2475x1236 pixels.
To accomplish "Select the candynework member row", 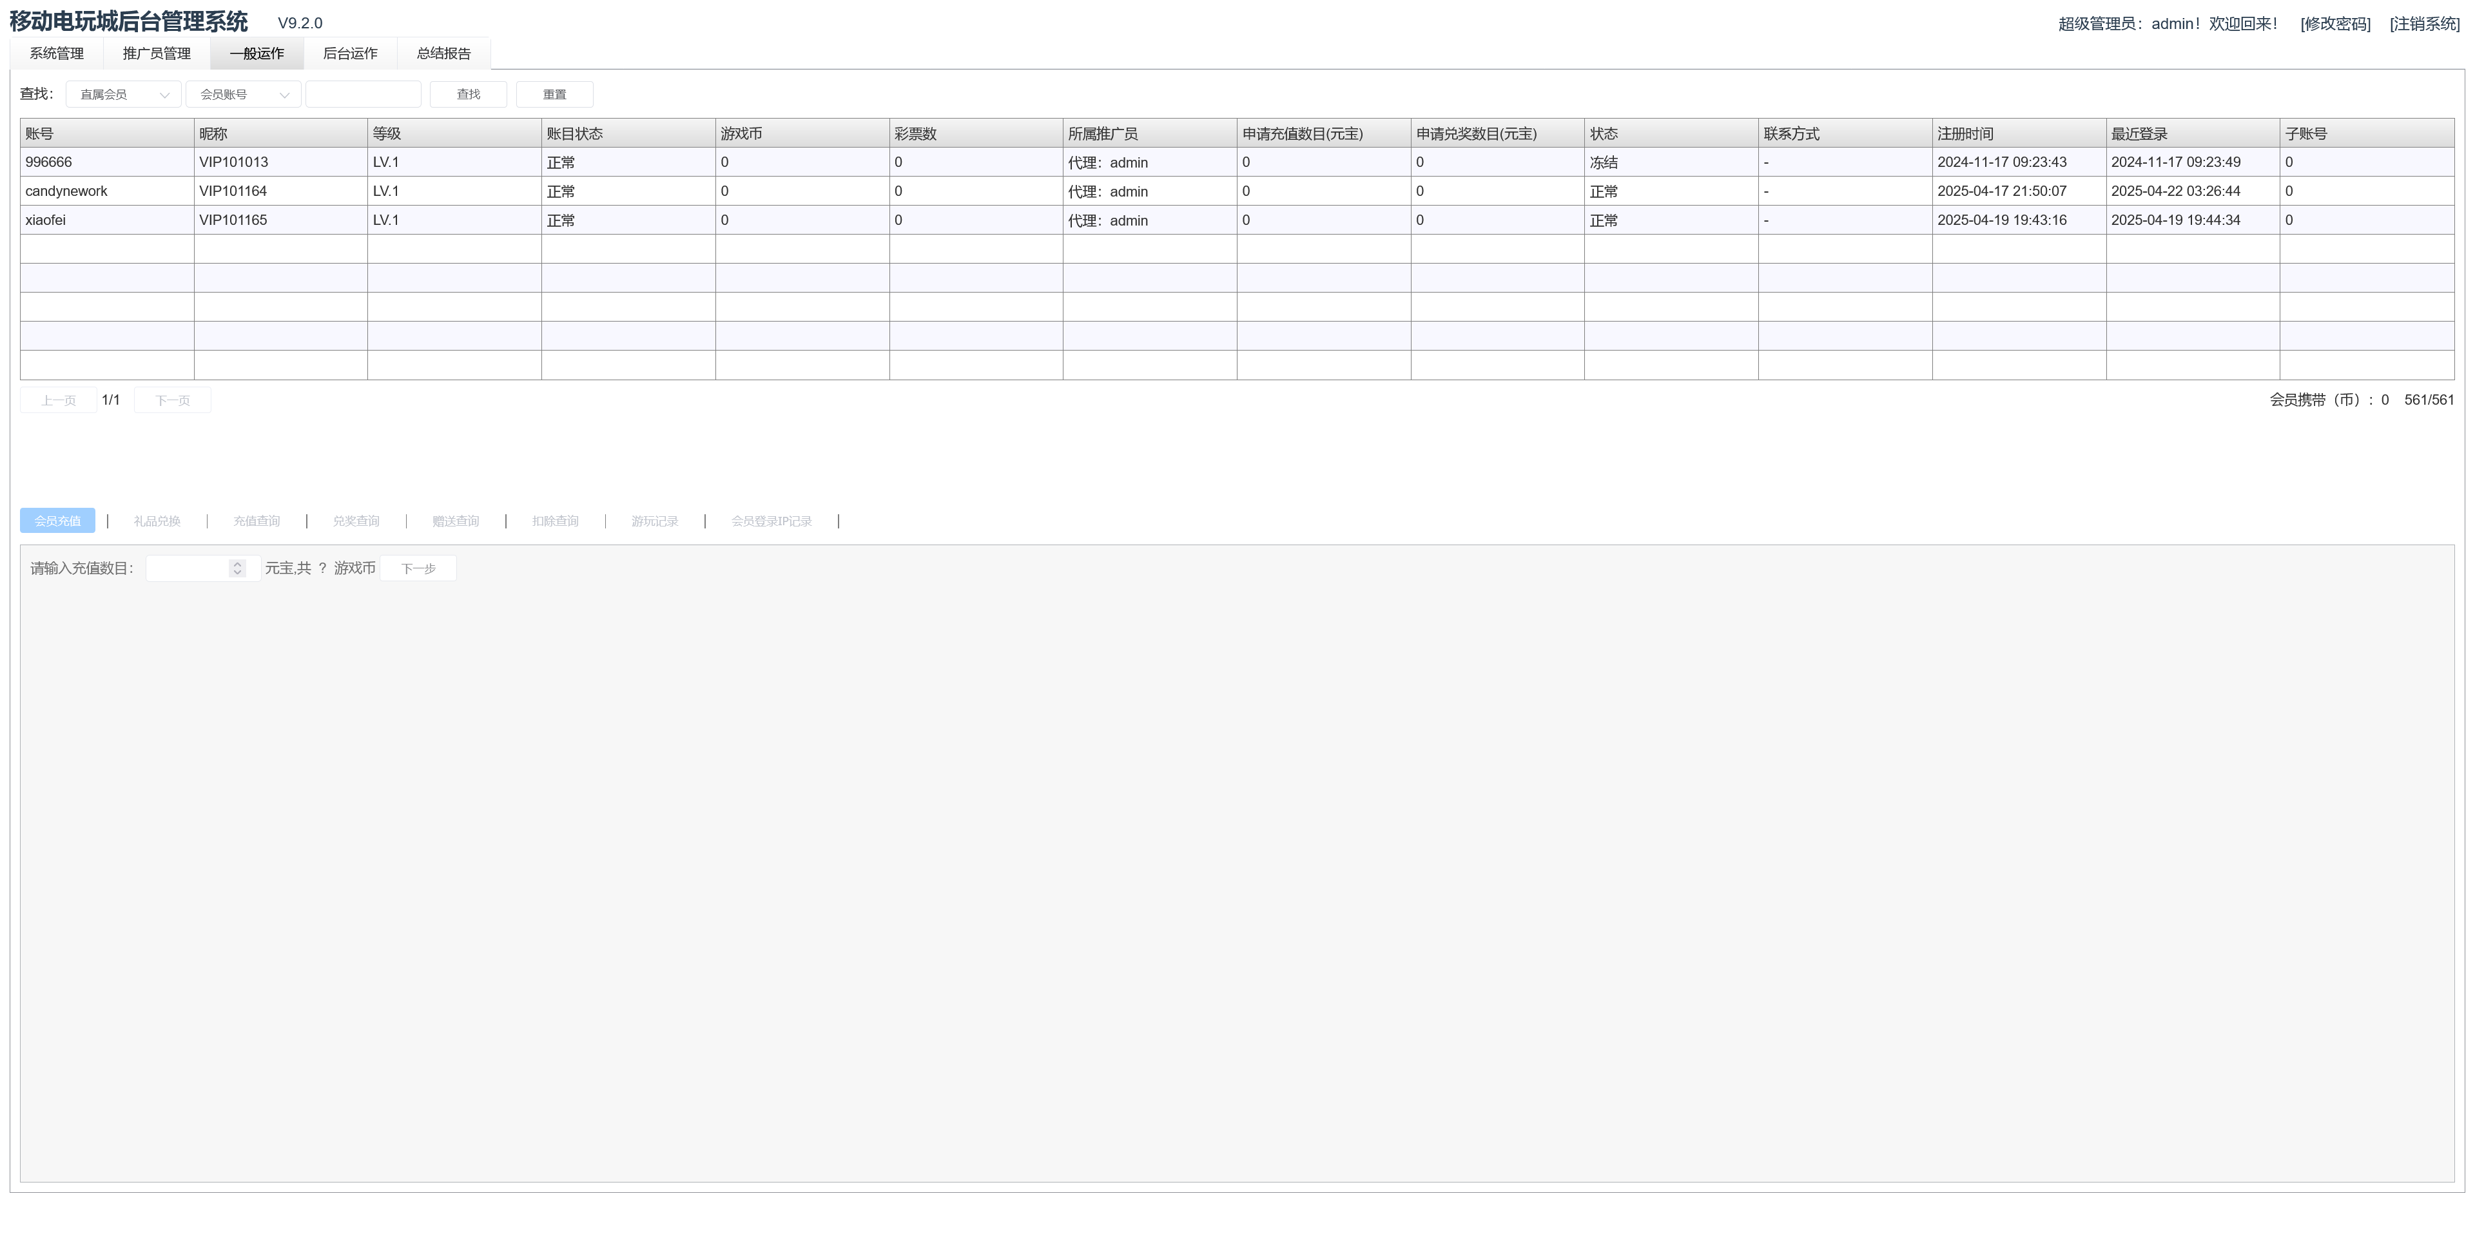I will pyautogui.click(x=66, y=191).
